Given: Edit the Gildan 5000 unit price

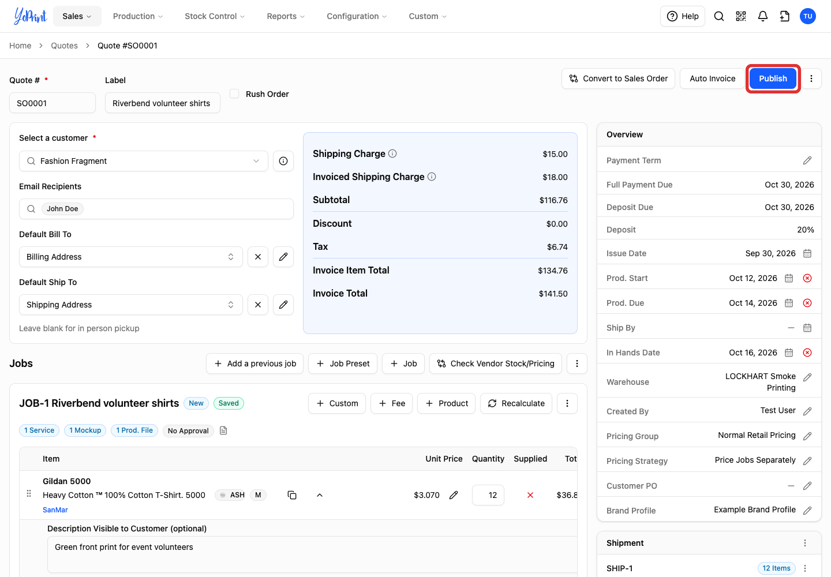Looking at the screenshot, I should click(454, 495).
